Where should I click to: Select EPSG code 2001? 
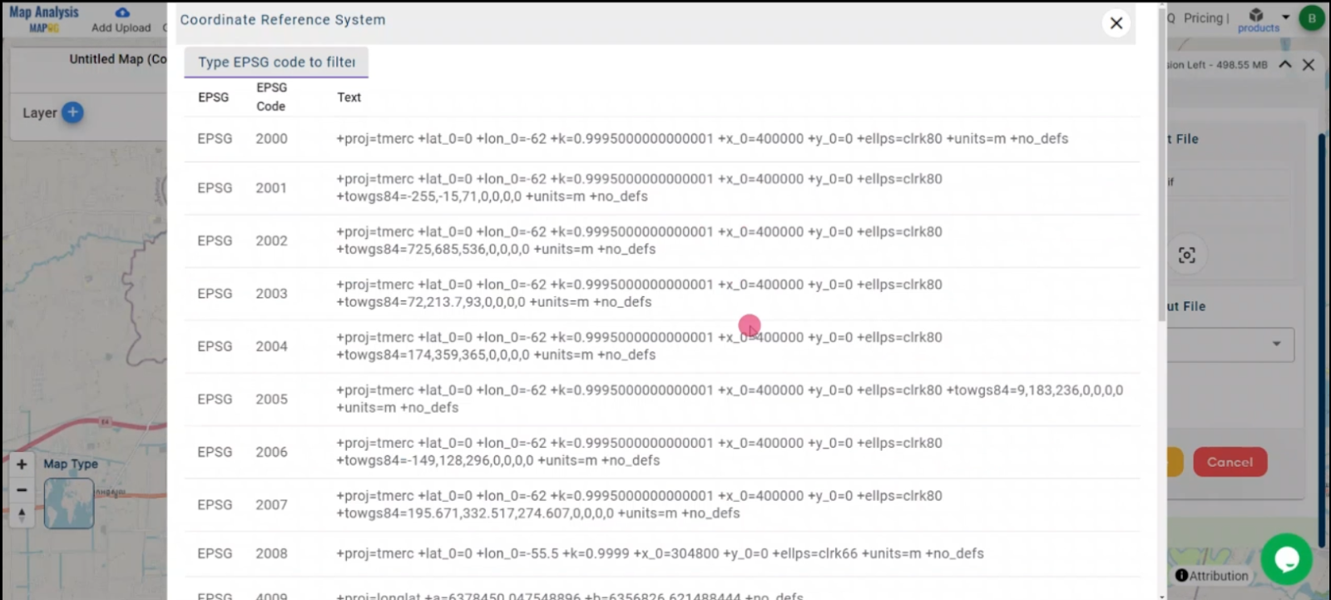271,188
